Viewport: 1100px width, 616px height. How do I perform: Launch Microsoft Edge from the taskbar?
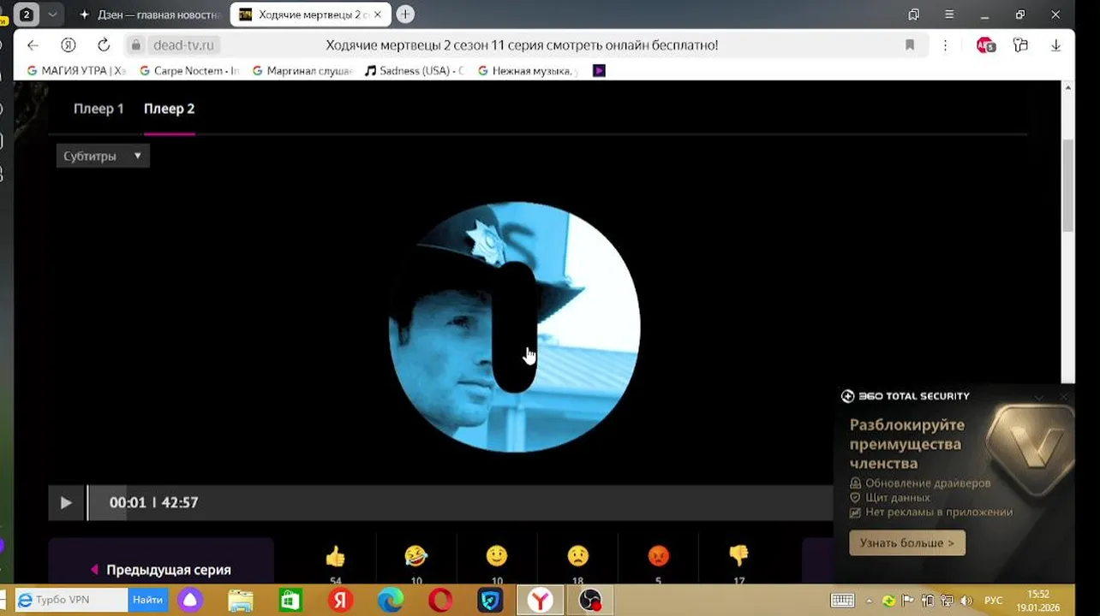pyautogui.click(x=391, y=601)
